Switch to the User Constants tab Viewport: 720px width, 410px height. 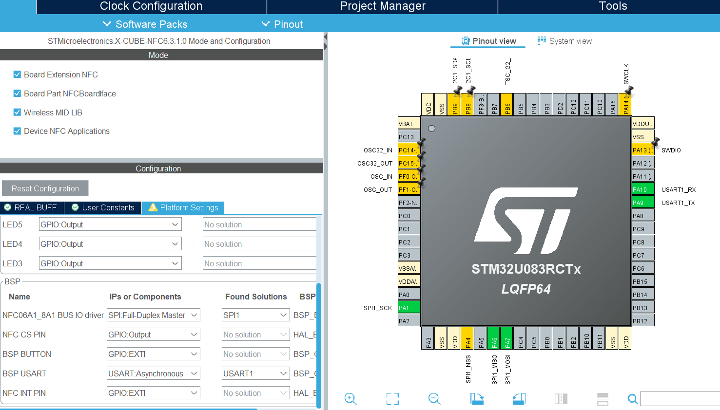[x=102, y=207]
